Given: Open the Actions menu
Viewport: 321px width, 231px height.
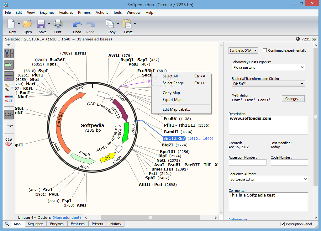Looking at the screenshot, I should (102, 13).
